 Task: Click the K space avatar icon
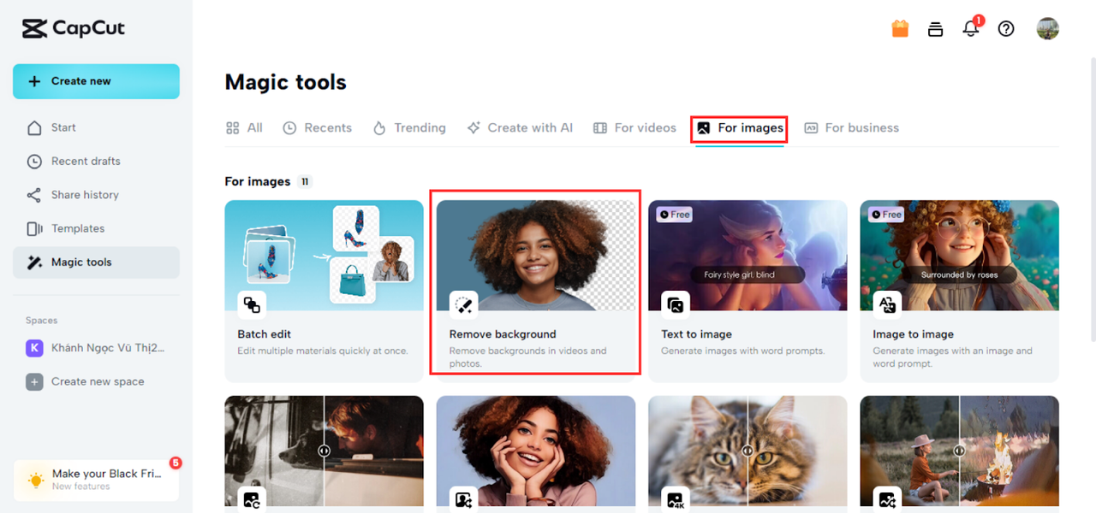[x=34, y=348]
